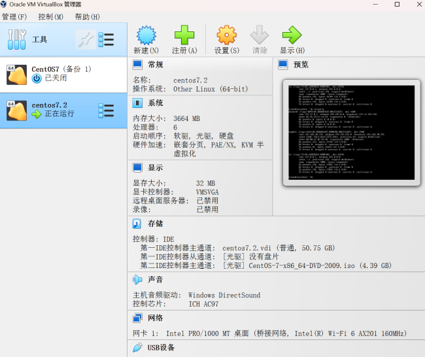Click the 常规 section monitor icon
425x357 pixels.
coord(137,65)
